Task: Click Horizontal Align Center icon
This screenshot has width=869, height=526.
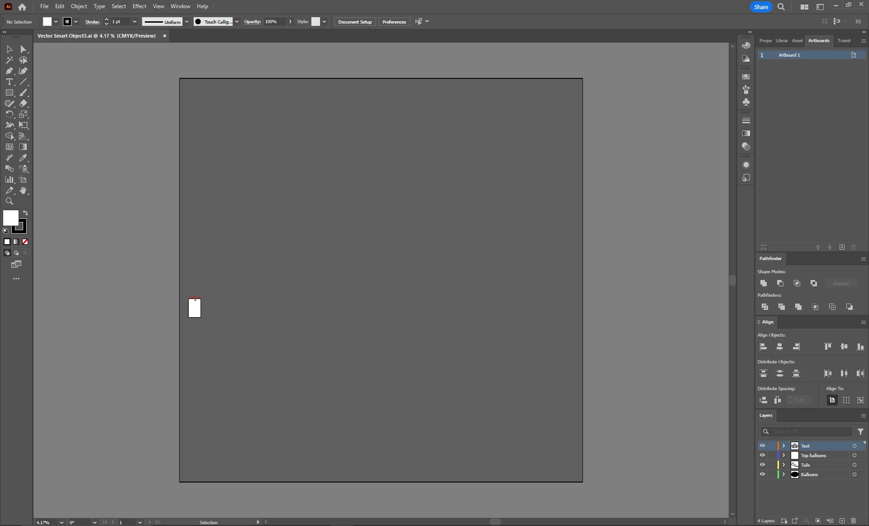Action: [x=779, y=347]
